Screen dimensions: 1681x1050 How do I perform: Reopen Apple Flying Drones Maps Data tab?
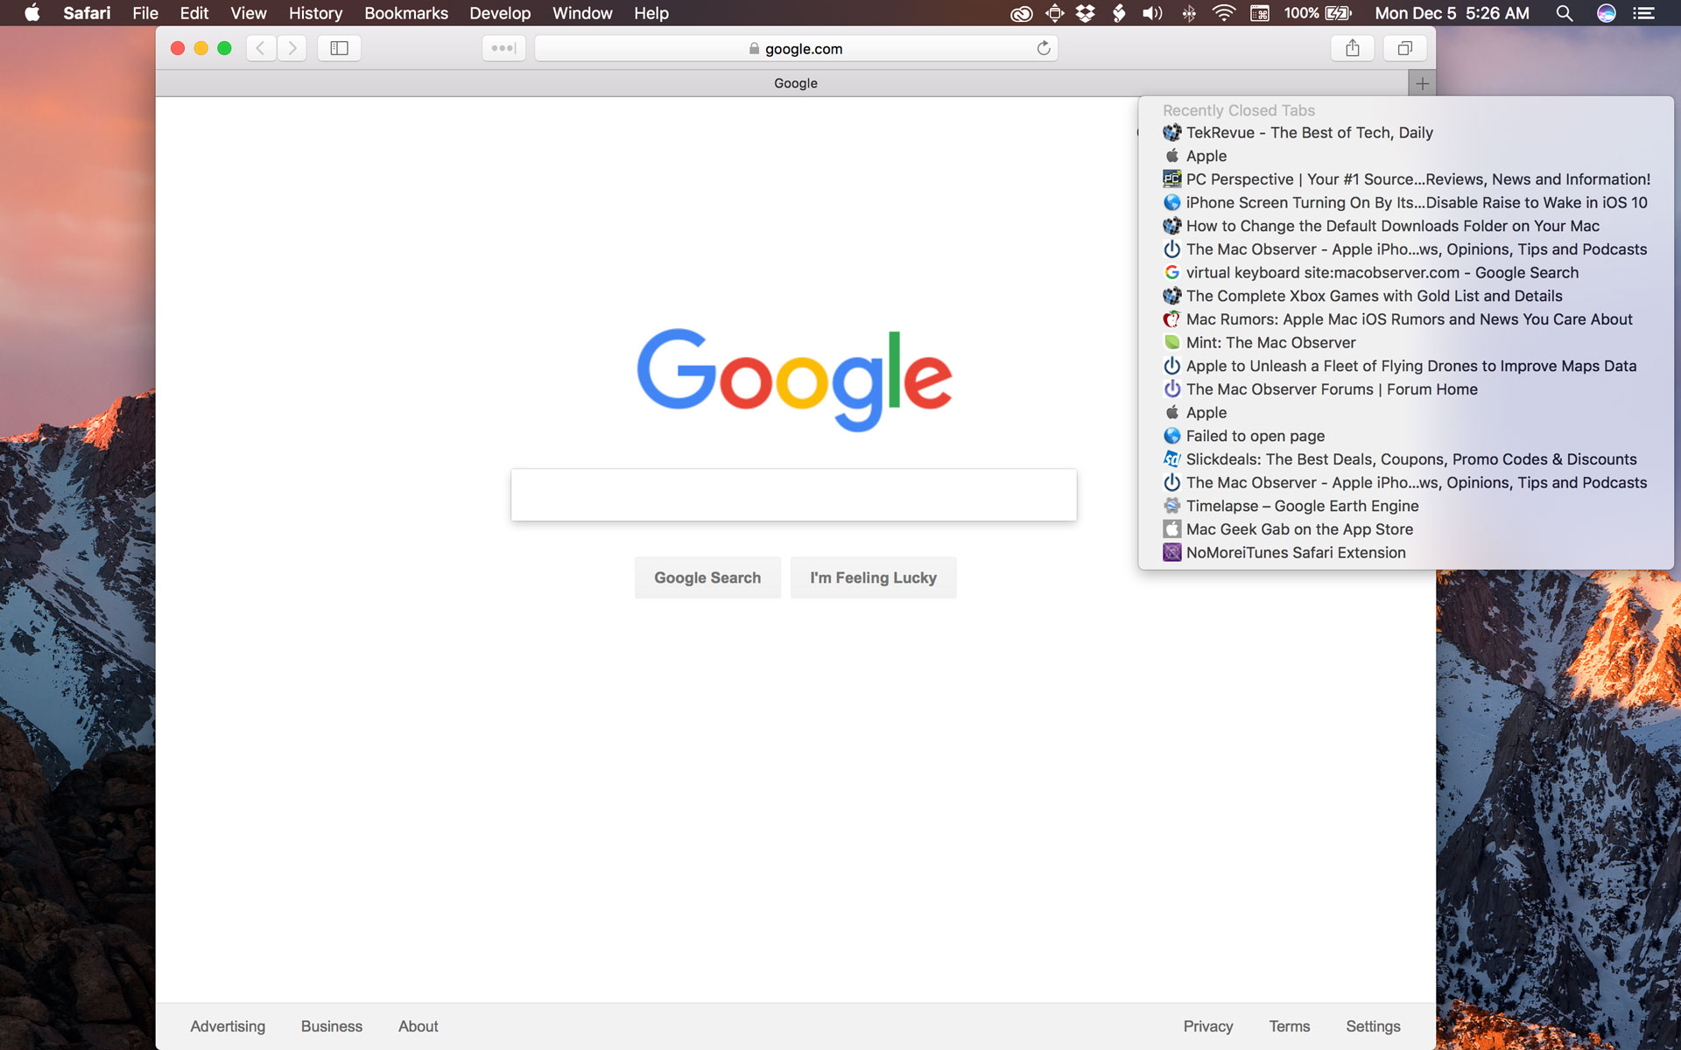point(1406,366)
